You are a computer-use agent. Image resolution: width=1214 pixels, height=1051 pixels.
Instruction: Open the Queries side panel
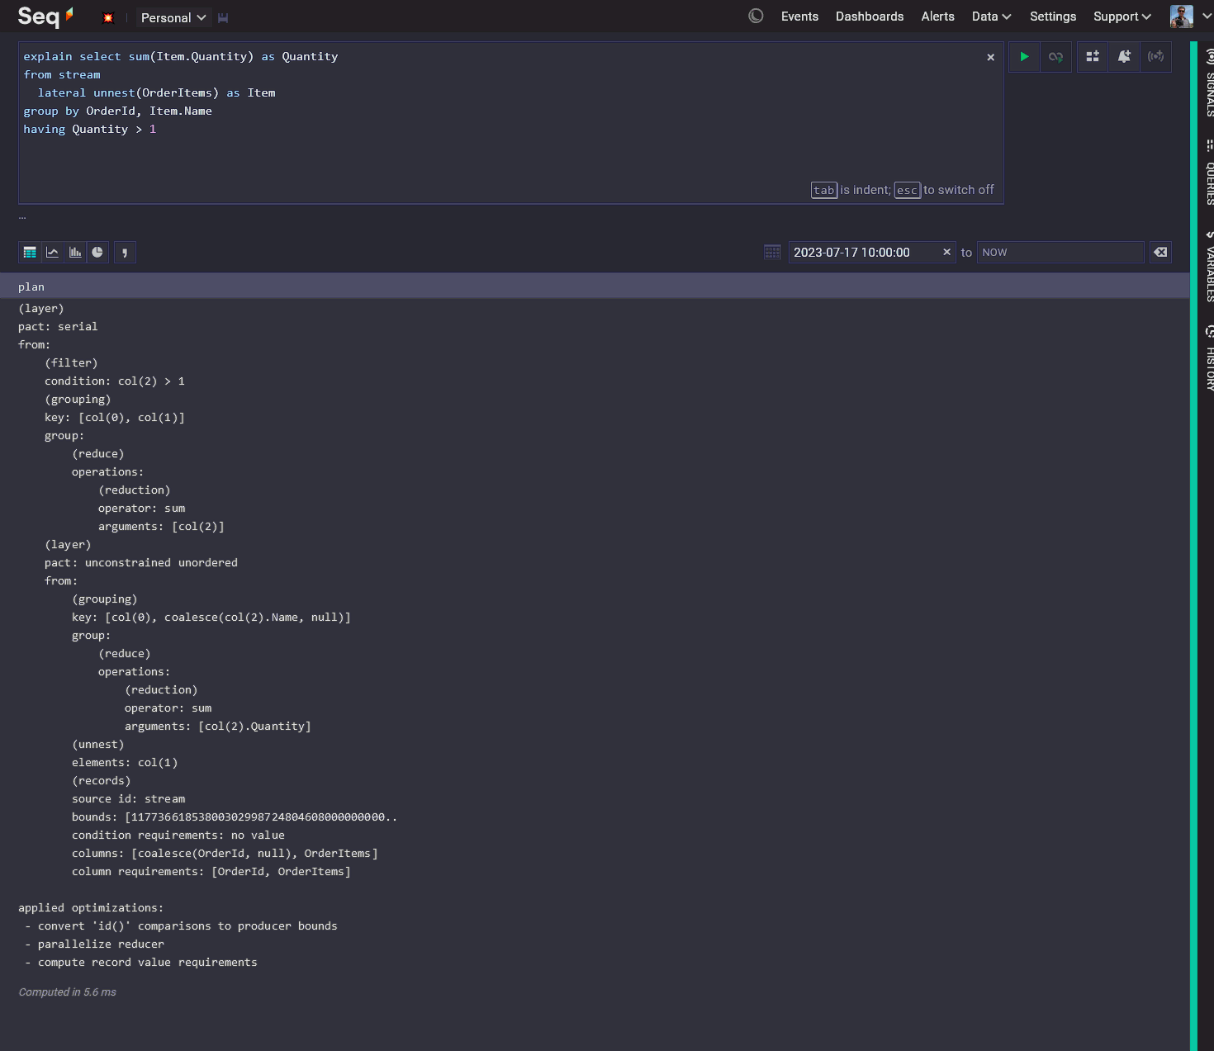(1209, 173)
